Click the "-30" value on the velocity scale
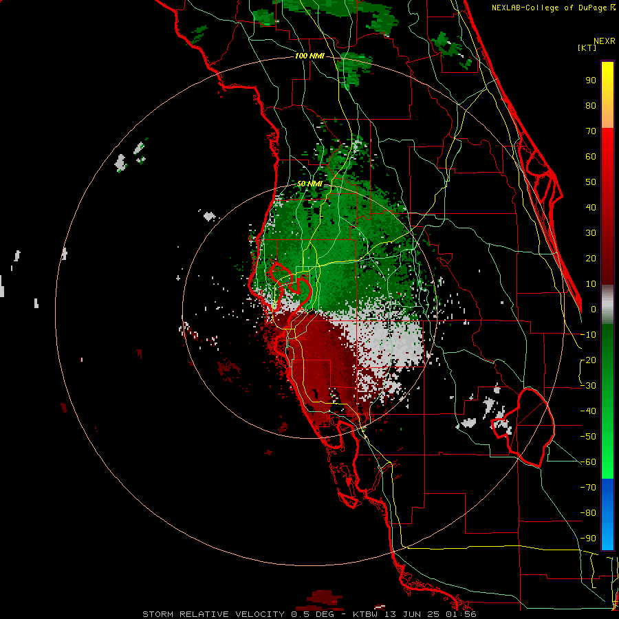Screen dimensions: 619x619 [x=588, y=386]
